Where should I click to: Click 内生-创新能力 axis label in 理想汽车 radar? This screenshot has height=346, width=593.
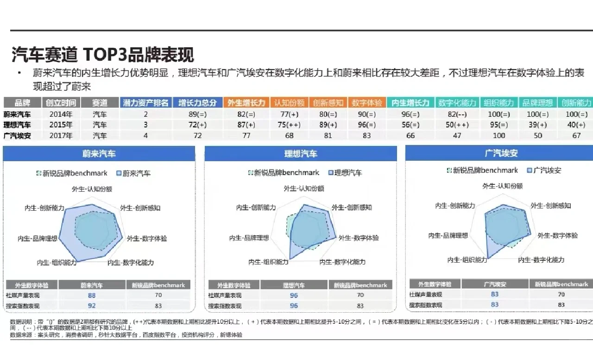(256, 208)
